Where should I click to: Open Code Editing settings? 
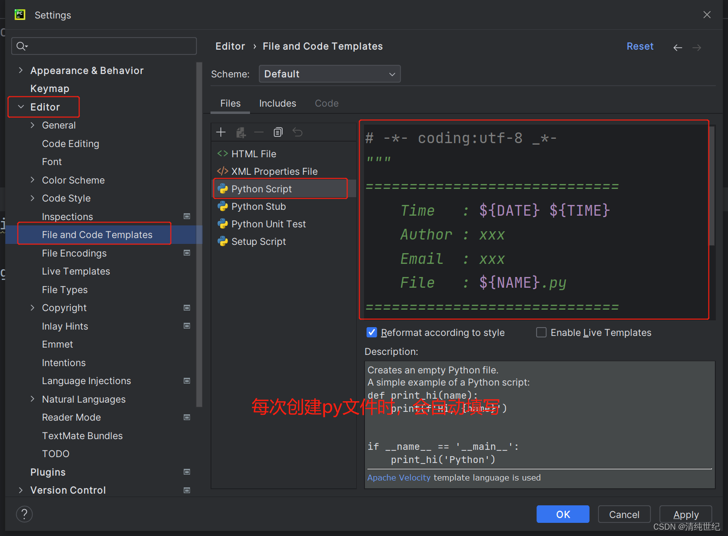tap(71, 144)
